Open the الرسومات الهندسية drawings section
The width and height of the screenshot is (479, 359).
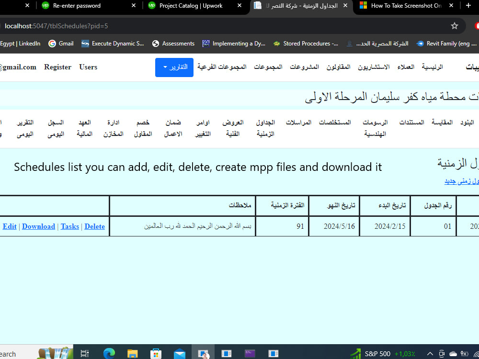click(x=375, y=128)
